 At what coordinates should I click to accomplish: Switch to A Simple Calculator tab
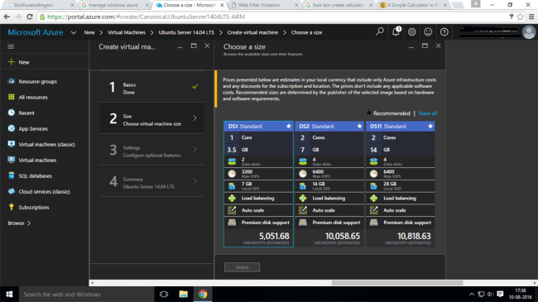[413, 5]
